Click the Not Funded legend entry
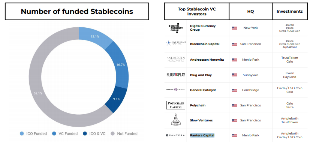 click(x=124, y=134)
